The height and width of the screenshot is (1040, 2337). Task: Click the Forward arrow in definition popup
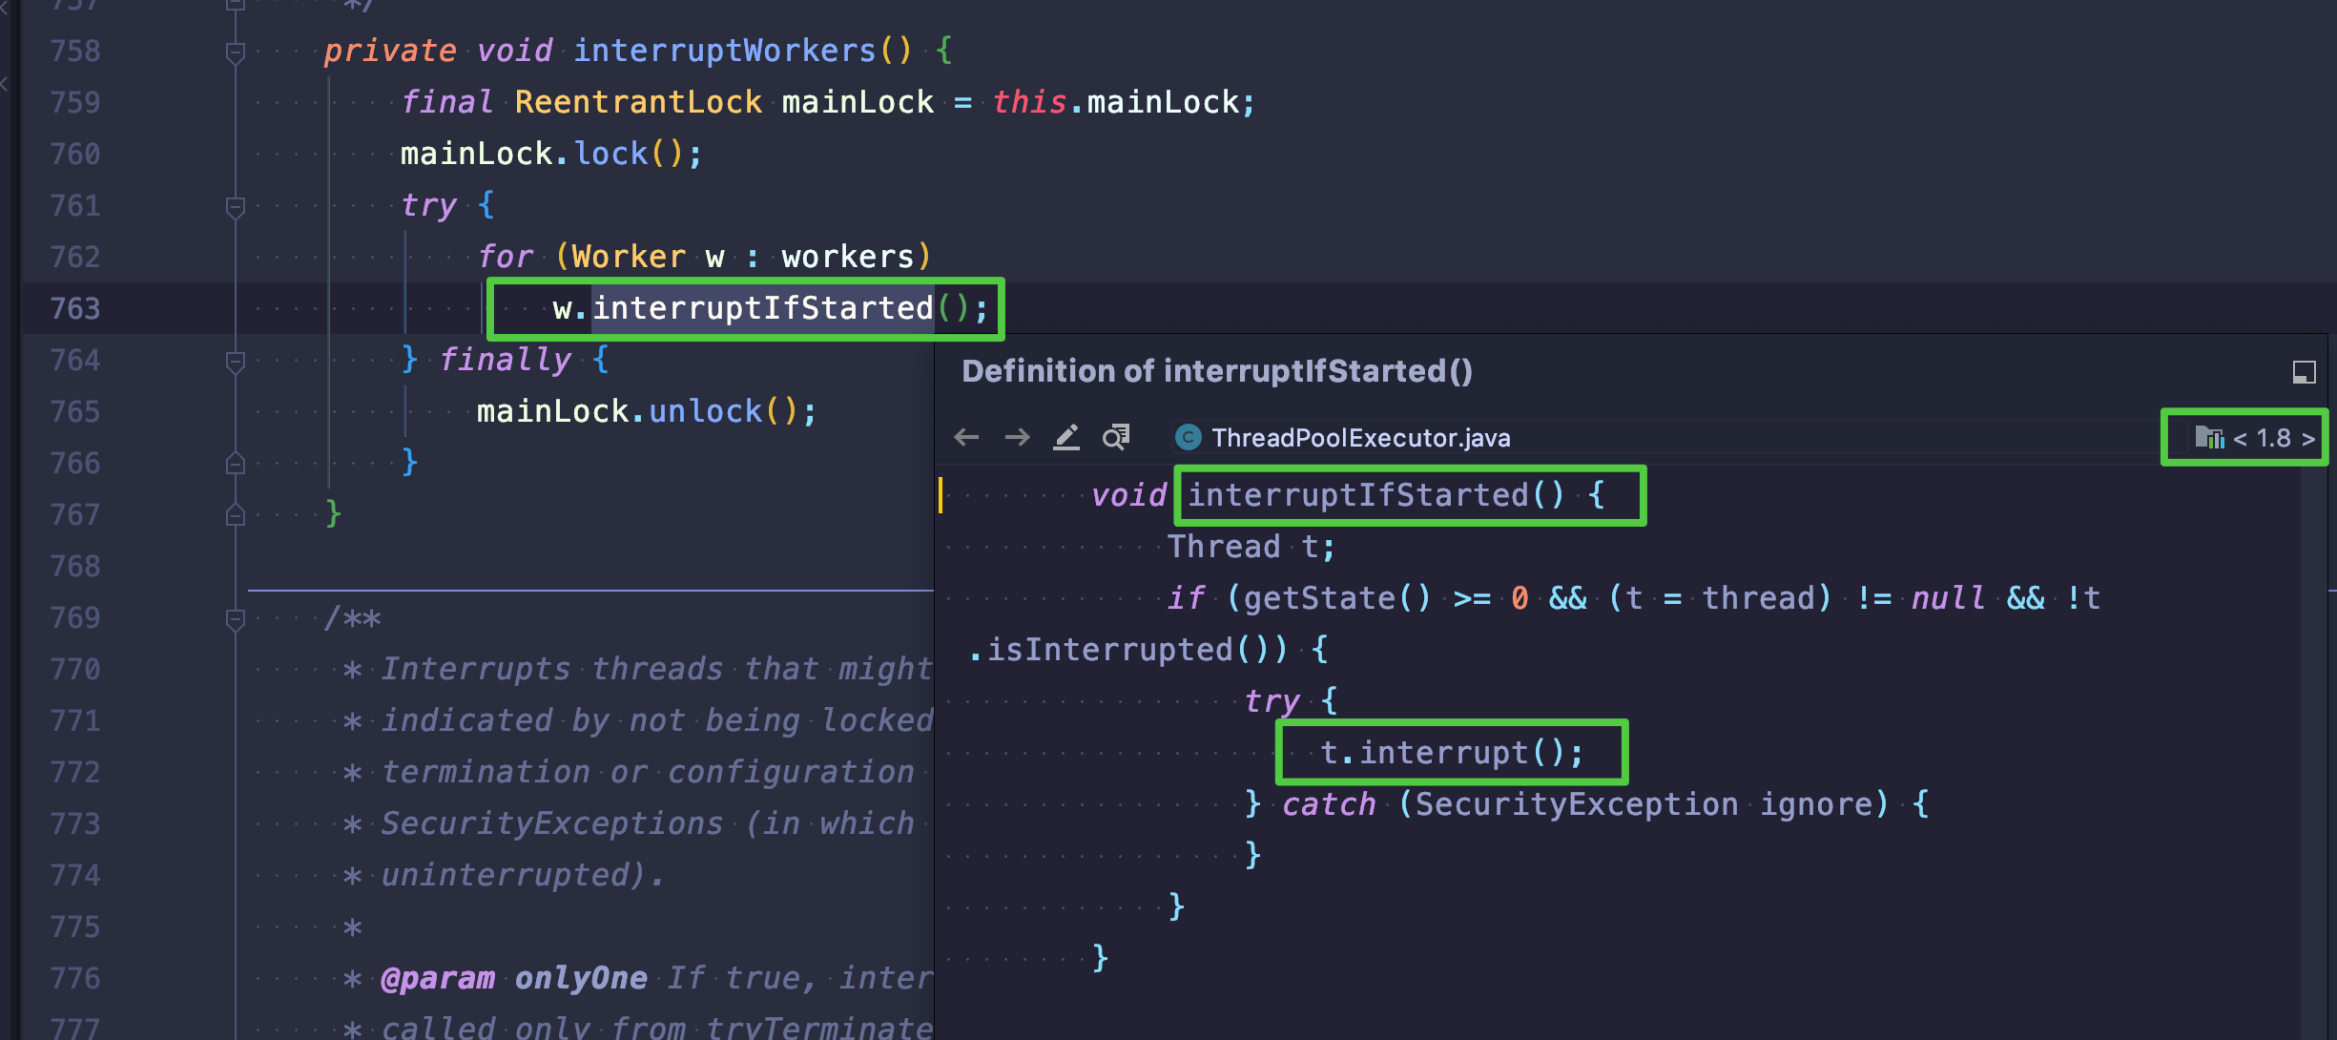click(1018, 438)
